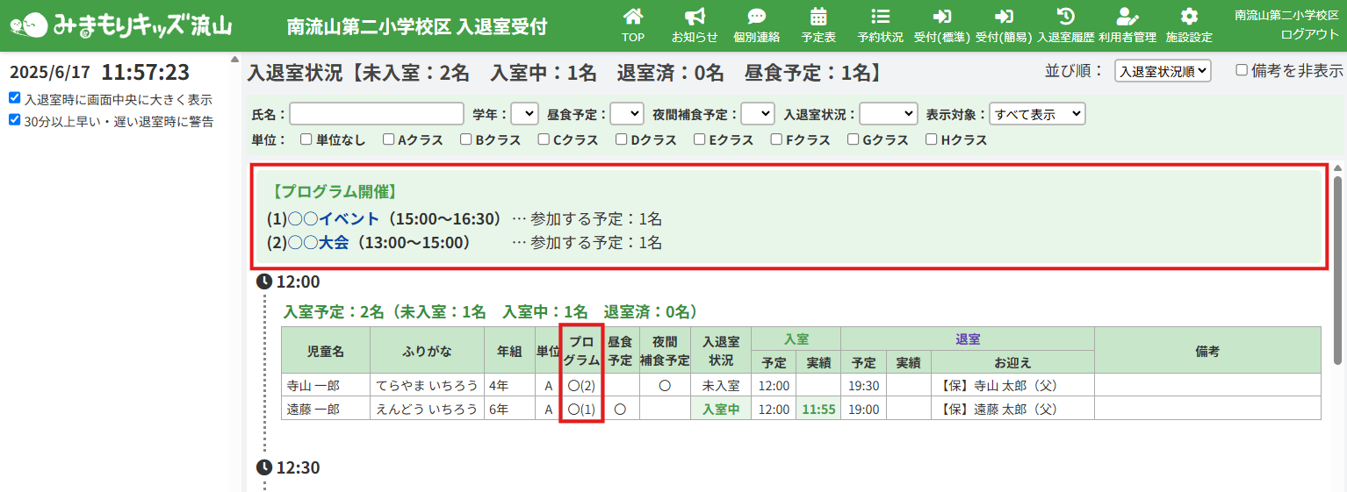Go to 受付(簡易) in navigation
Screen dimensions: 1347x492
pos(1003,26)
